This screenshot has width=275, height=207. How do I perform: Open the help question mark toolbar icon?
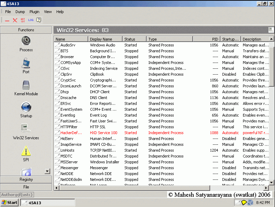tap(38, 20)
